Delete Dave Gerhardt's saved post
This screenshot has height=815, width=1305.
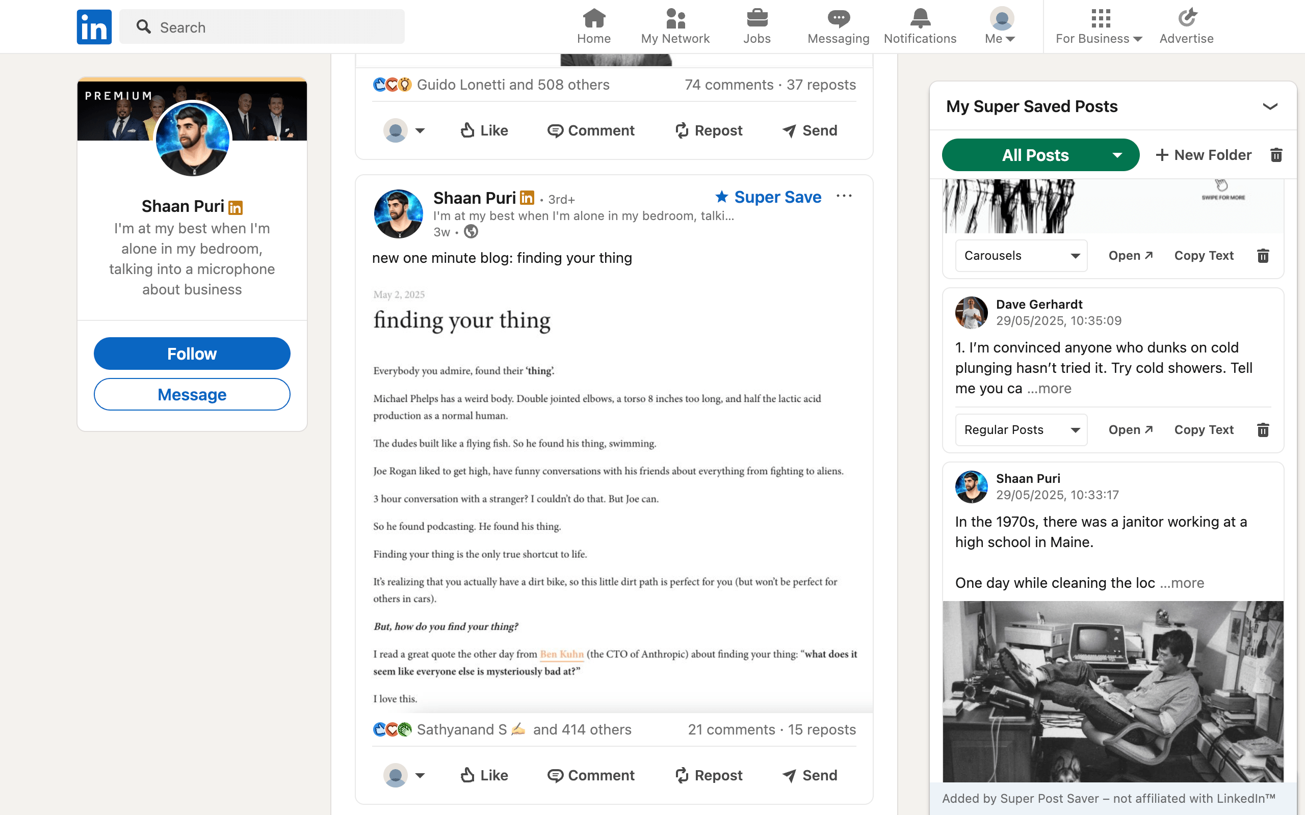[1263, 429]
